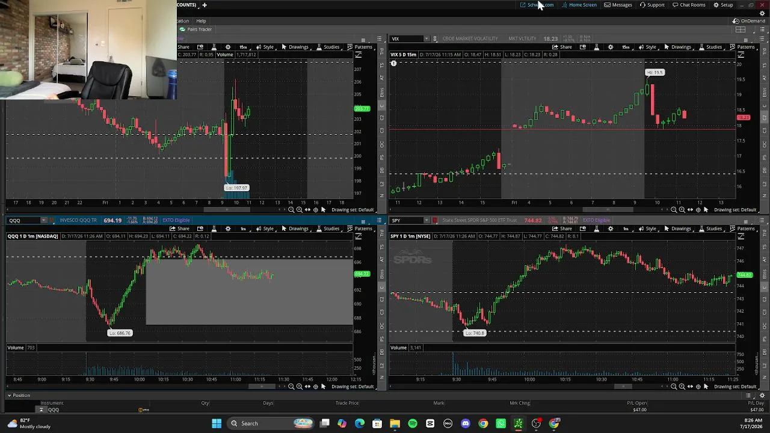Screen dimensions: 770x433
Task: Toggle DB sidebar button beside QQQ chart
Action: coord(381,352)
